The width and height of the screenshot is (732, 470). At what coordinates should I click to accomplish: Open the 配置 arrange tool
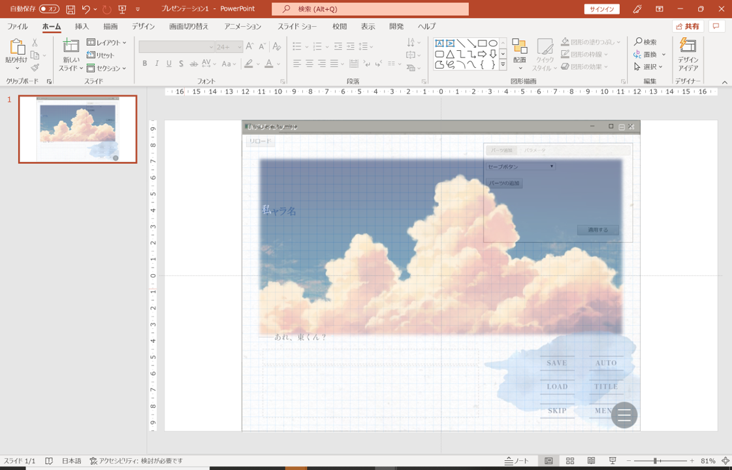pyautogui.click(x=519, y=54)
